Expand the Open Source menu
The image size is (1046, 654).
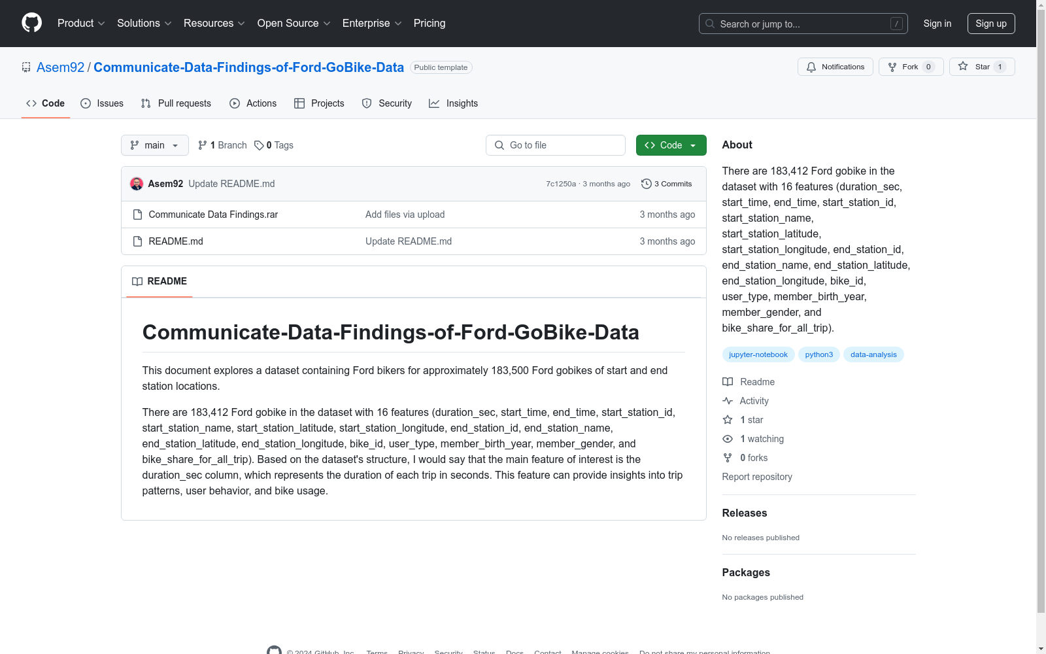[x=294, y=23]
